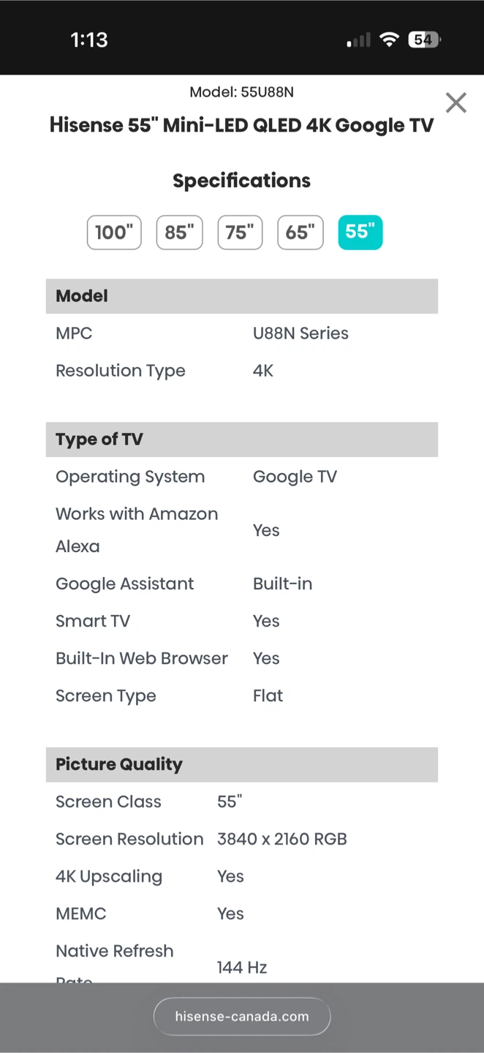Image resolution: width=484 pixels, height=1053 pixels.
Task: Tap the hisense-canada.com address pill
Action: [x=242, y=1016]
